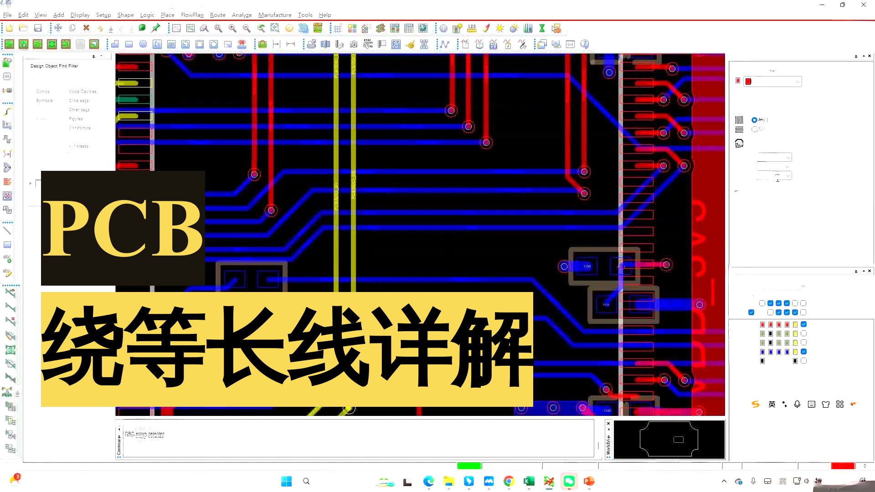Close the Options panel with X
This screenshot has width=875, height=492.
(x=870, y=56)
